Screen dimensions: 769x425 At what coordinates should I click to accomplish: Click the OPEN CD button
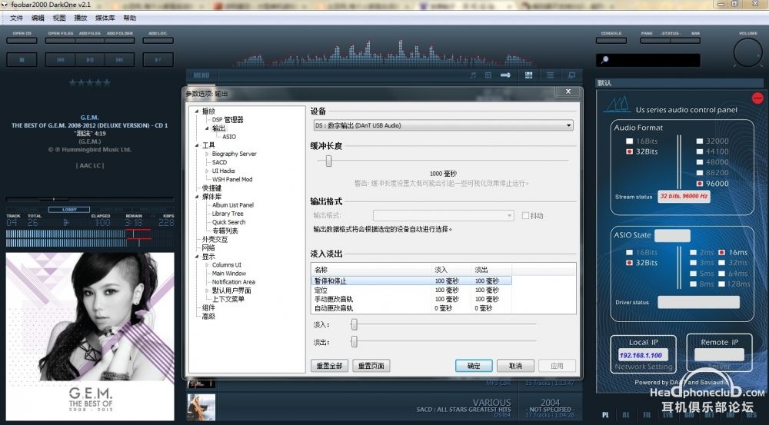pyautogui.click(x=22, y=40)
